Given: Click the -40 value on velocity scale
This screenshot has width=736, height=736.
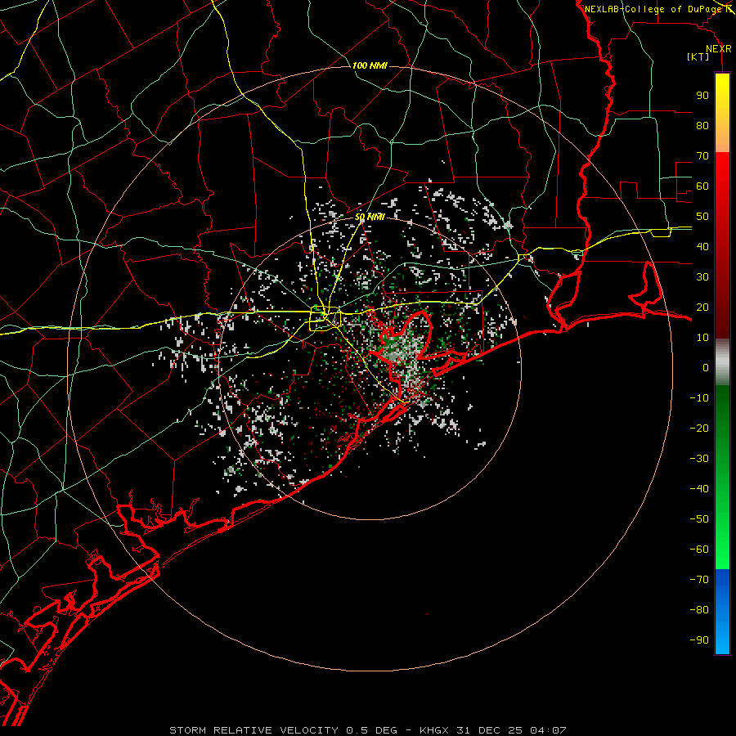Looking at the screenshot, I should (x=699, y=489).
